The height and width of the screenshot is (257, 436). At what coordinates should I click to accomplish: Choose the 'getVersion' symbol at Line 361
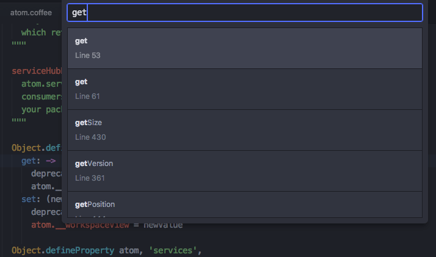[245, 171]
